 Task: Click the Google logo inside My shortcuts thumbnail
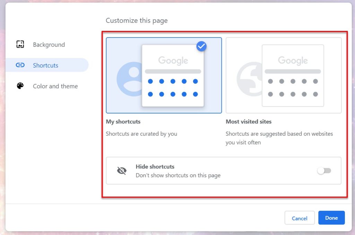tap(173, 61)
